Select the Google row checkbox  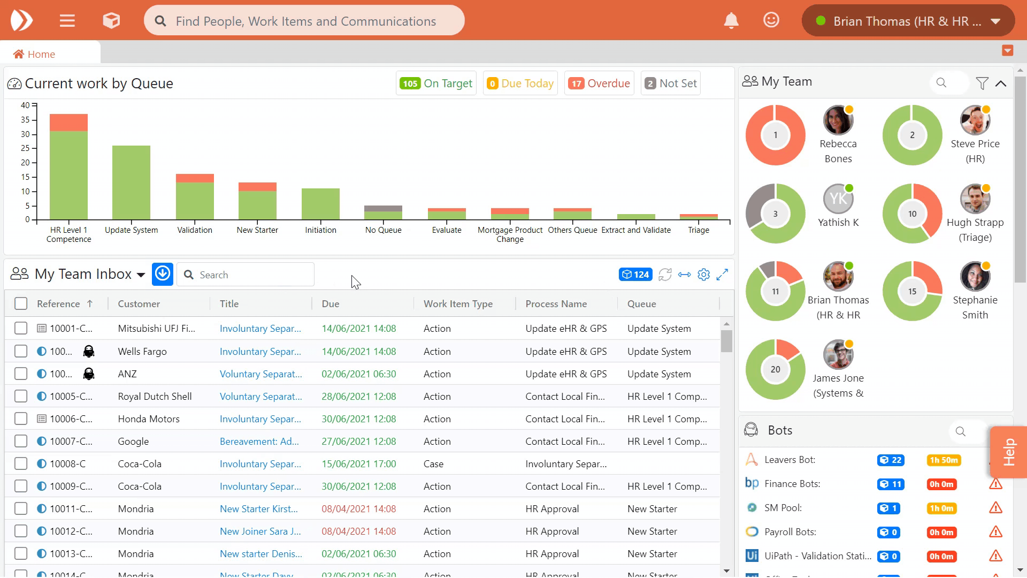click(21, 441)
